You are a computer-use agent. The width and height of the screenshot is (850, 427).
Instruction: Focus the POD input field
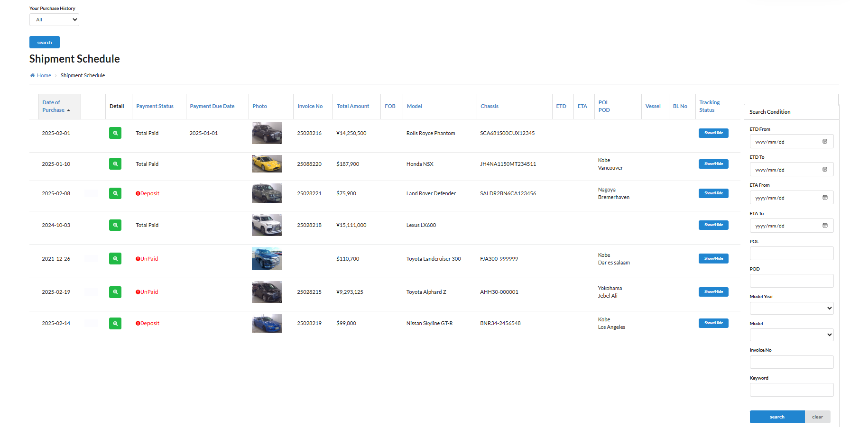click(x=792, y=281)
